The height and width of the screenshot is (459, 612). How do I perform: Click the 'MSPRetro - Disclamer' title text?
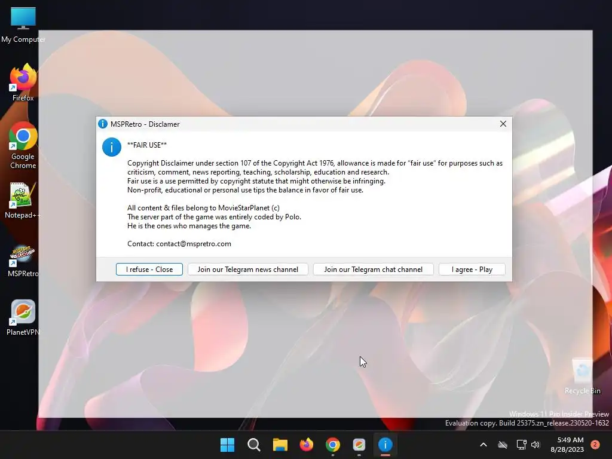[145, 124]
